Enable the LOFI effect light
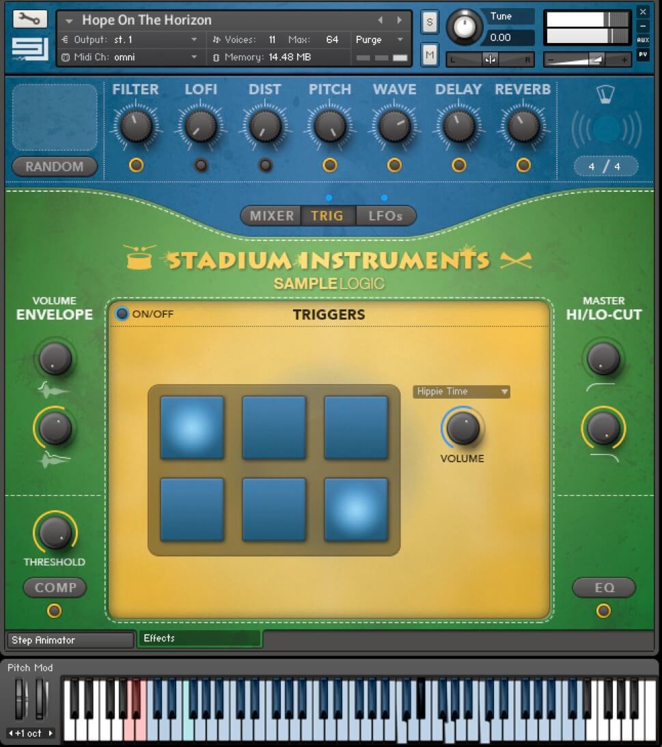This screenshot has width=662, height=747. click(x=201, y=165)
